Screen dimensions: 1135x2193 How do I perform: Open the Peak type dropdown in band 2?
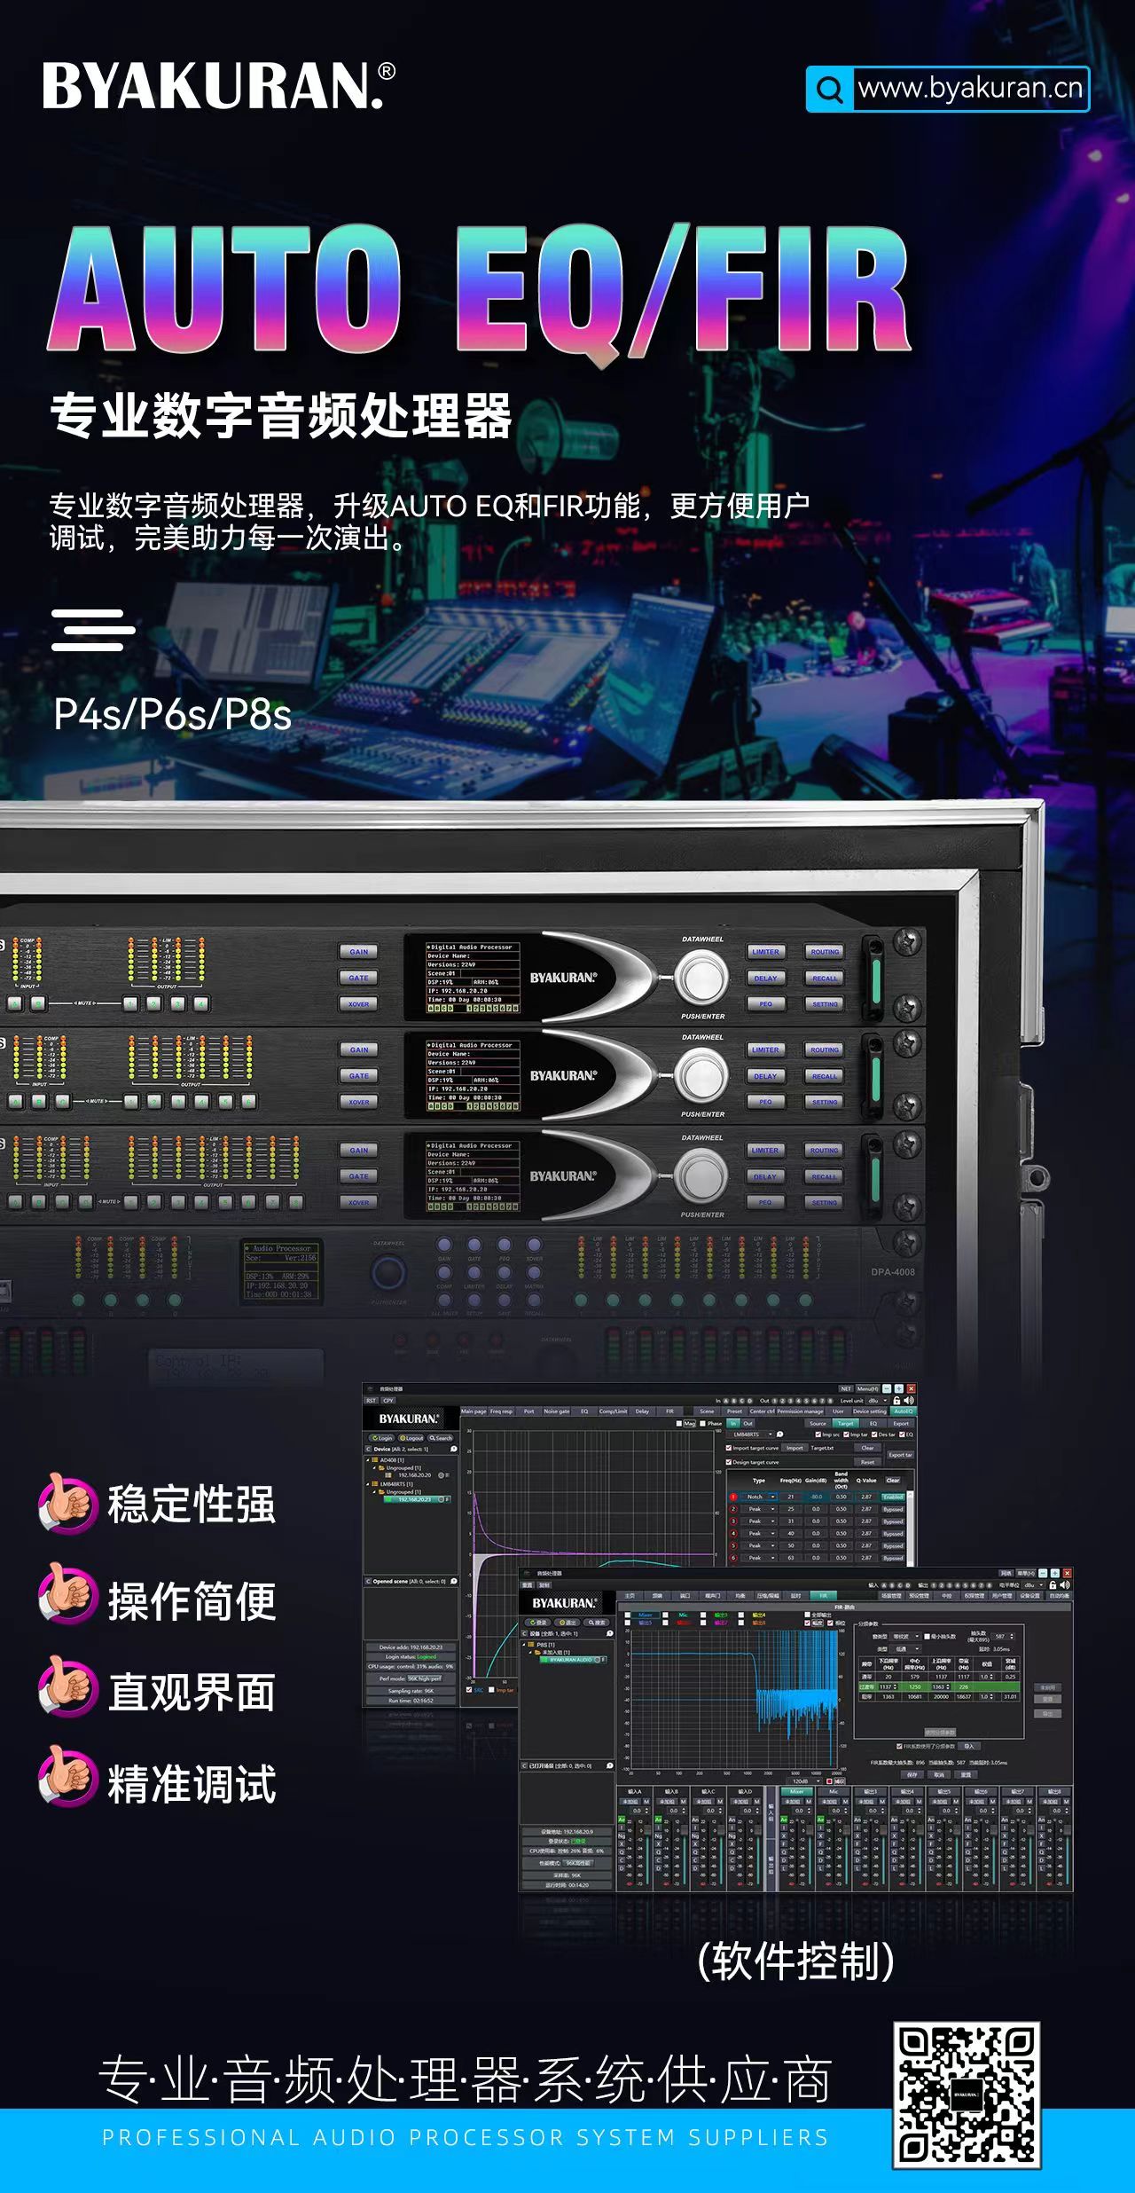(x=758, y=1509)
